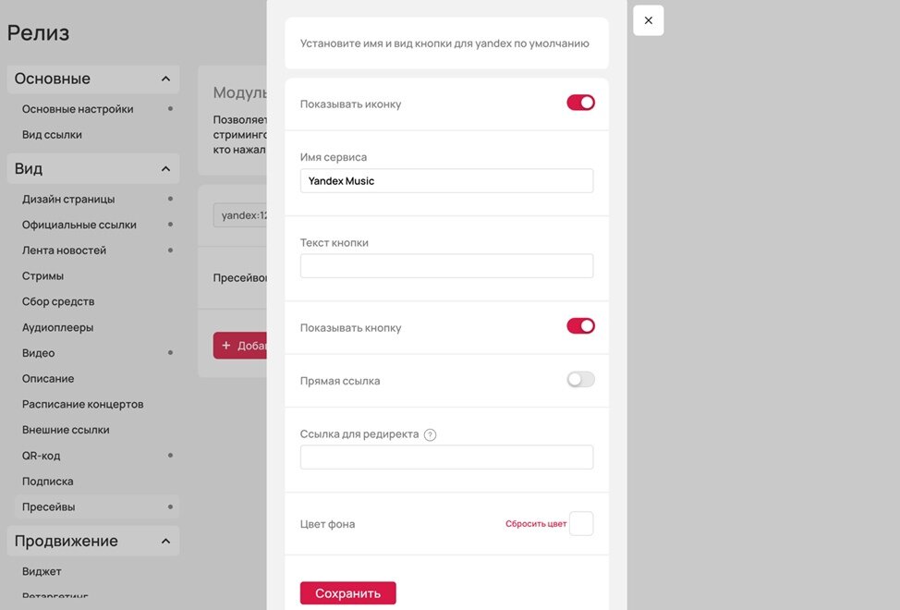Click the Сохранить button

(347, 592)
